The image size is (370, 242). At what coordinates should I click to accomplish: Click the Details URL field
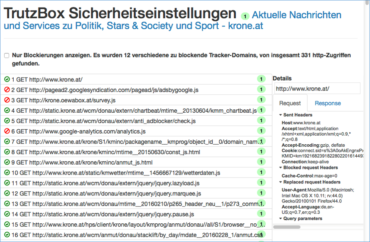tap(317, 89)
